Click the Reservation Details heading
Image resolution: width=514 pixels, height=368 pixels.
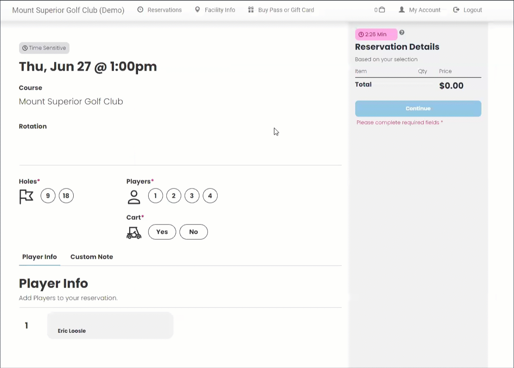pyautogui.click(x=397, y=47)
